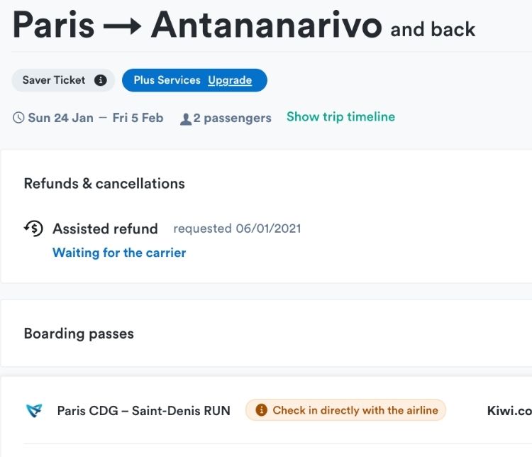
Task: Click the Refunds & cancellations heading
Action: pyautogui.click(x=104, y=184)
